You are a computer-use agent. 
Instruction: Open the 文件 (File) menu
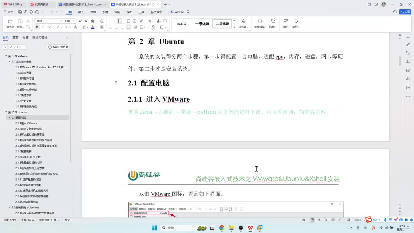(x=8, y=12)
